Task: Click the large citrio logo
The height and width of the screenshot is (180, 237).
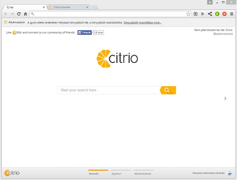Action: [x=117, y=59]
